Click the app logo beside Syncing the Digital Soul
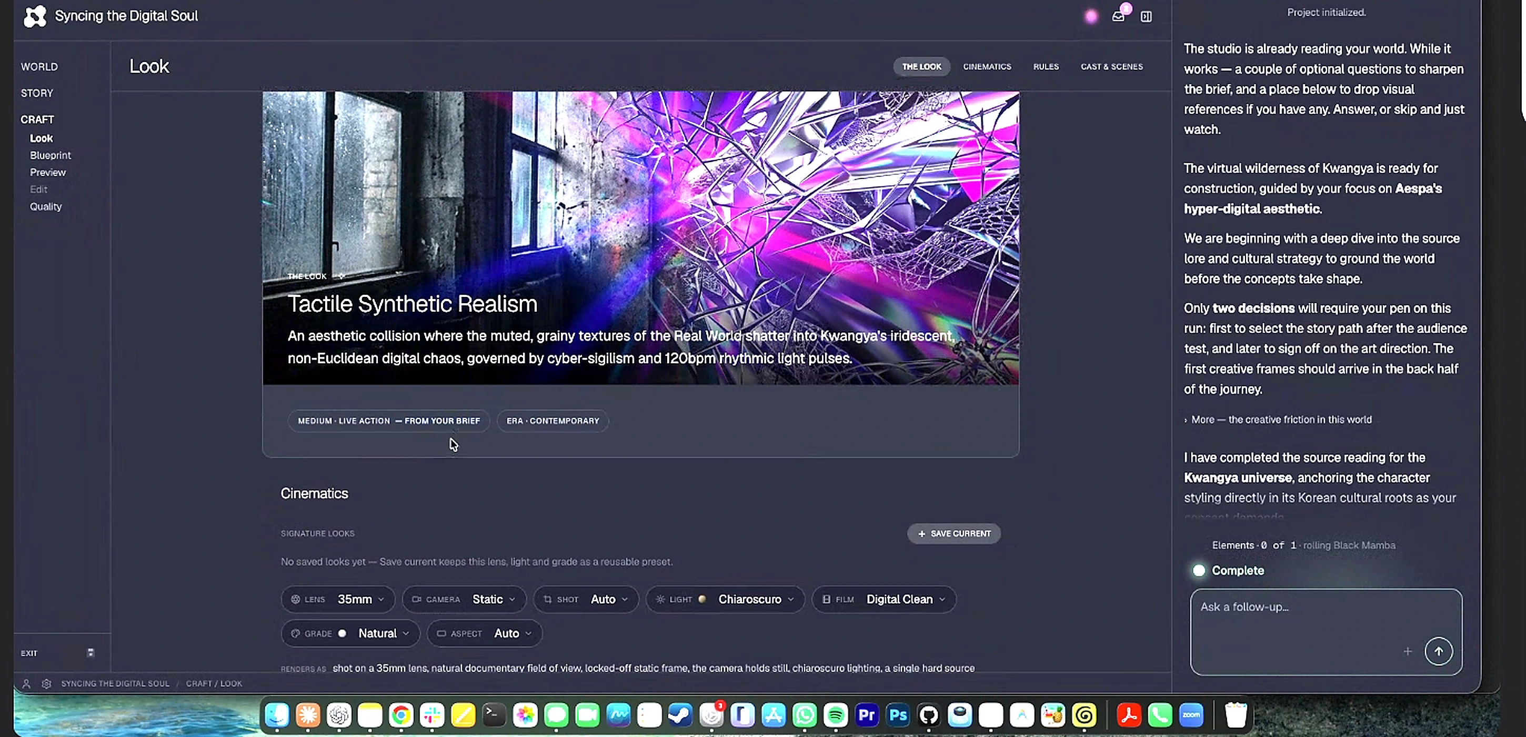 coord(35,16)
